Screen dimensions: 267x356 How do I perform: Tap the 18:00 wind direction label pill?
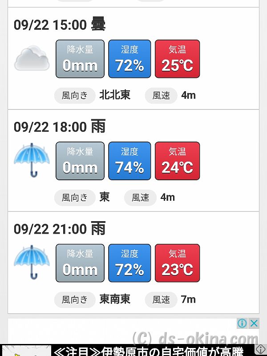[x=75, y=198]
